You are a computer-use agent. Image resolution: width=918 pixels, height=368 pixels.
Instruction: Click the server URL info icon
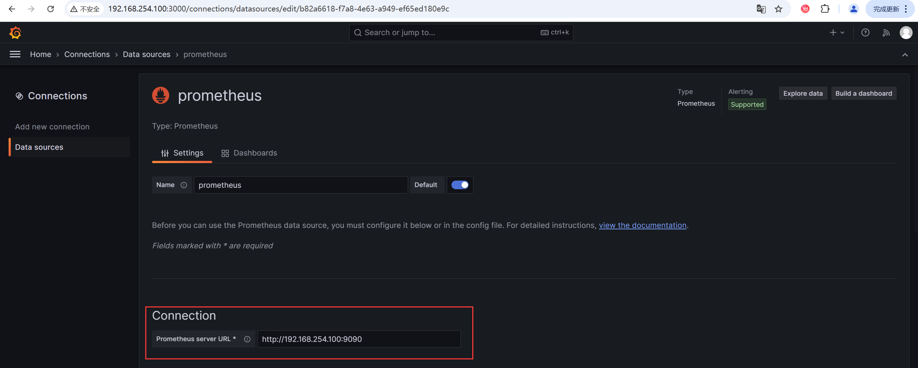point(247,339)
